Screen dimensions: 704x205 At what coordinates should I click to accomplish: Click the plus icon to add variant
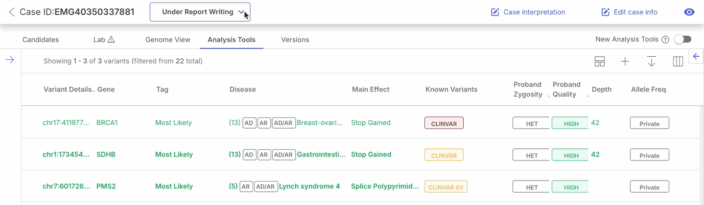coord(625,62)
